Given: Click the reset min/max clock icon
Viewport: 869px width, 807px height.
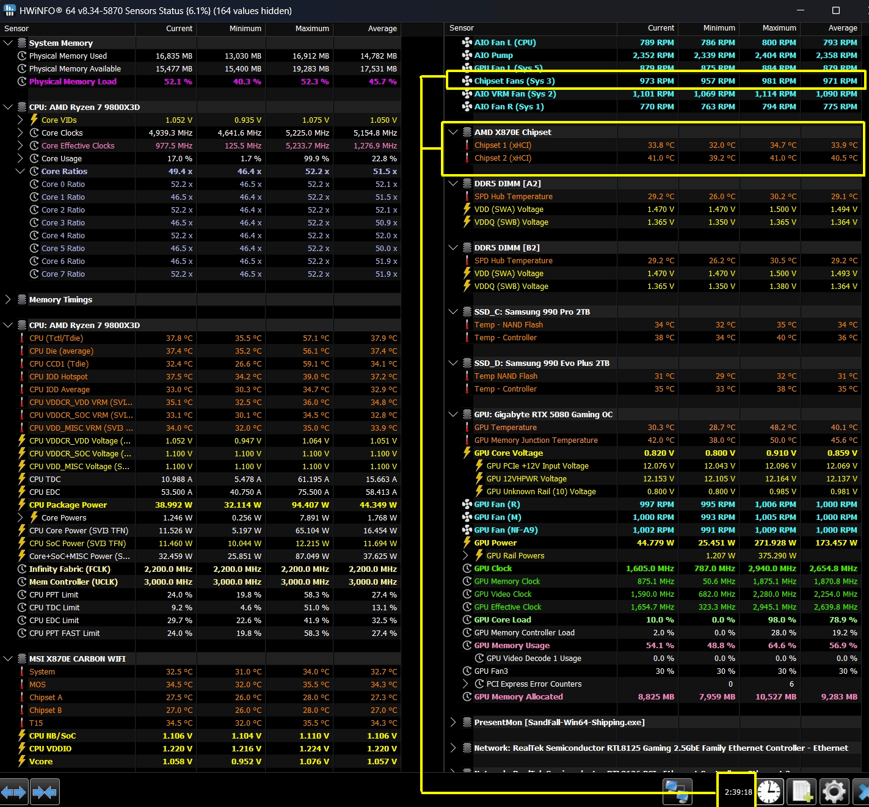Looking at the screenshot, I should click(x=769, y=792).
